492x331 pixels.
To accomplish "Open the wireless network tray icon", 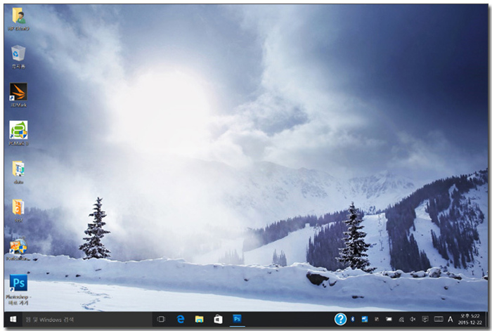I will coord(401,320).
